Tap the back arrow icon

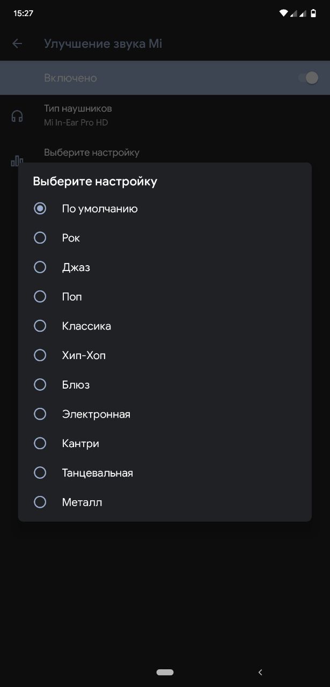tap(17, 43)
